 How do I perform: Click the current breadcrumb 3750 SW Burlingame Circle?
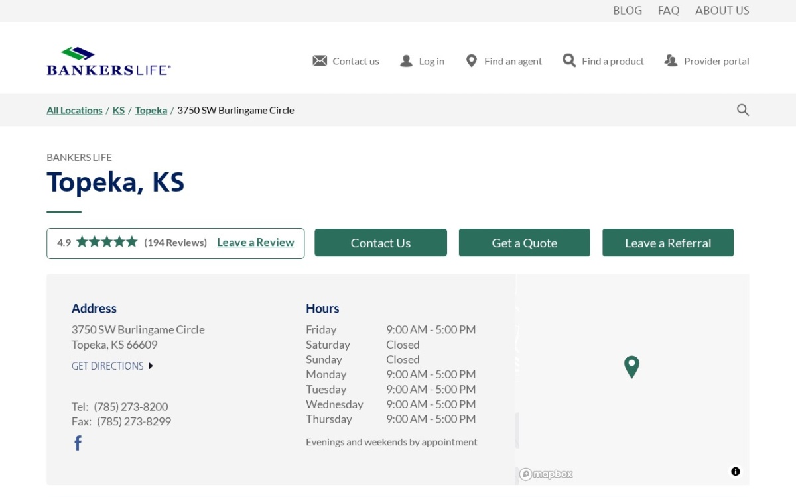[x=235, y=110]
